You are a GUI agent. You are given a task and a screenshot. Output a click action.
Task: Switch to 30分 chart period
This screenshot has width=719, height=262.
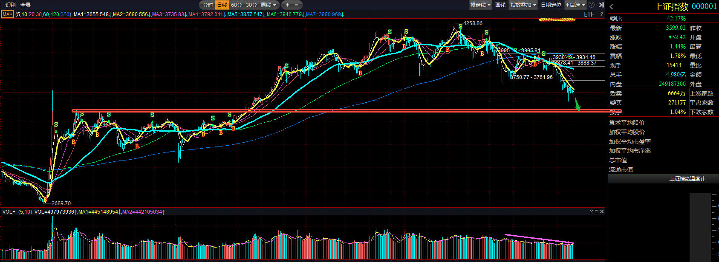(x=251, y=5)
